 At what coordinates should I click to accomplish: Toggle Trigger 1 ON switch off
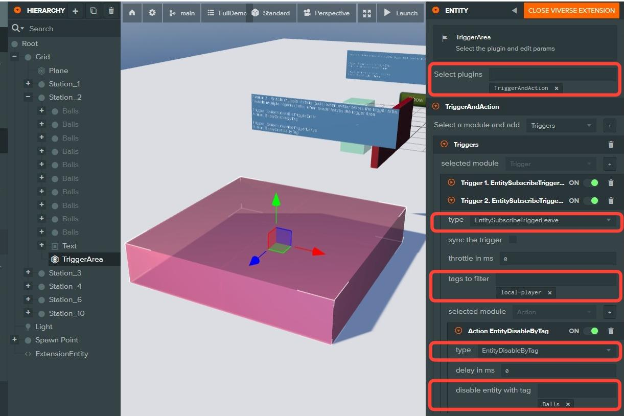pyautogui.click(x=591, y=183)
